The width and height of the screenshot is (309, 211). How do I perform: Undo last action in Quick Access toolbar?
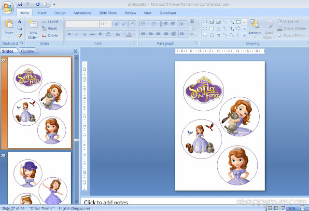(28, 4)
